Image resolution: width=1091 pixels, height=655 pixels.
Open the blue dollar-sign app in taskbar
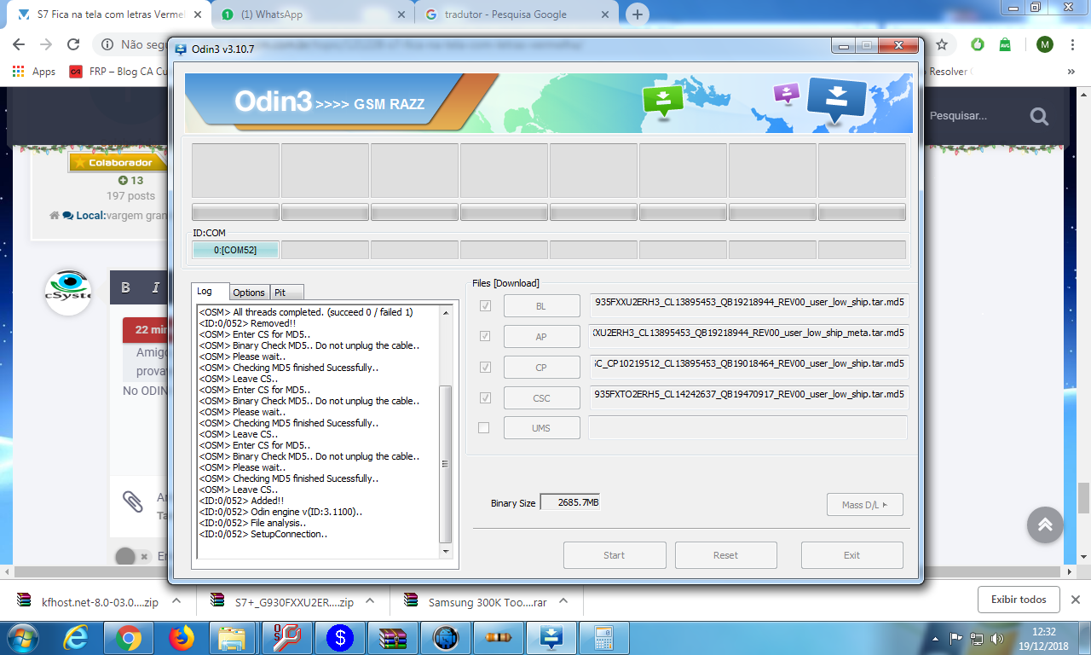pos(340,638)
